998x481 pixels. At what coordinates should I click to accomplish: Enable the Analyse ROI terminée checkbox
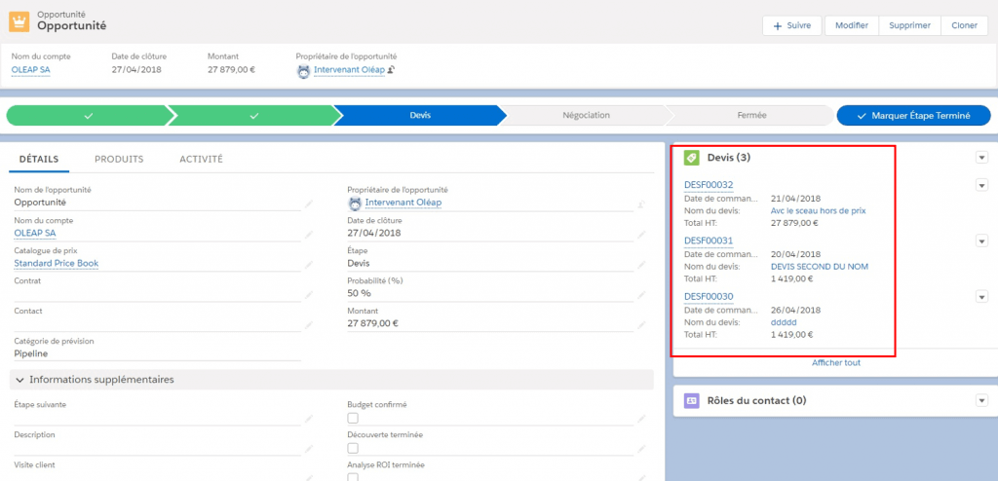coord(354,477)
